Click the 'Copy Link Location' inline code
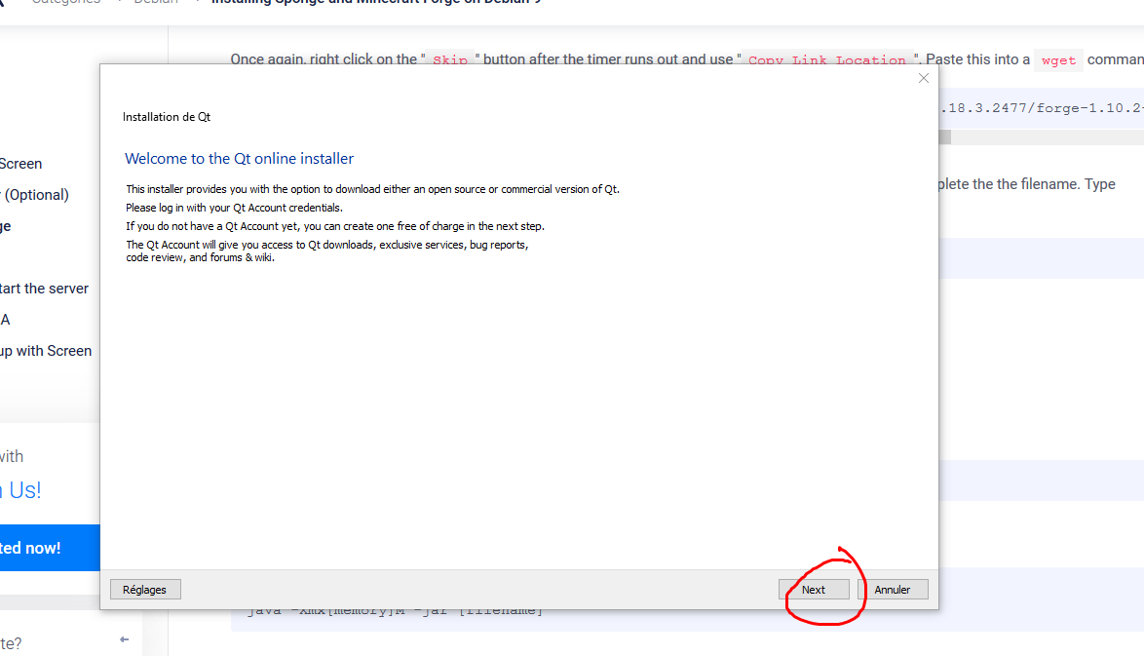1144x656 pixels. tap(827, 60)
